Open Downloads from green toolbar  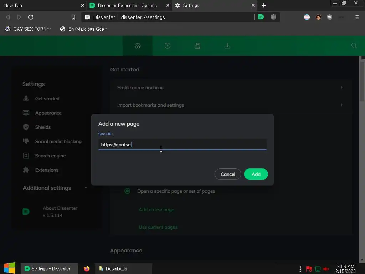click(227, 46)
